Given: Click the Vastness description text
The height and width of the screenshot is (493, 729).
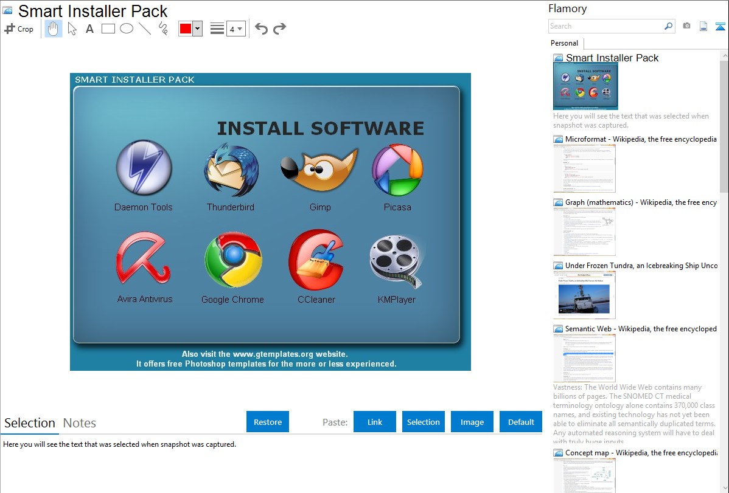Looking at the screenshot, I should (x=634, y=415).
